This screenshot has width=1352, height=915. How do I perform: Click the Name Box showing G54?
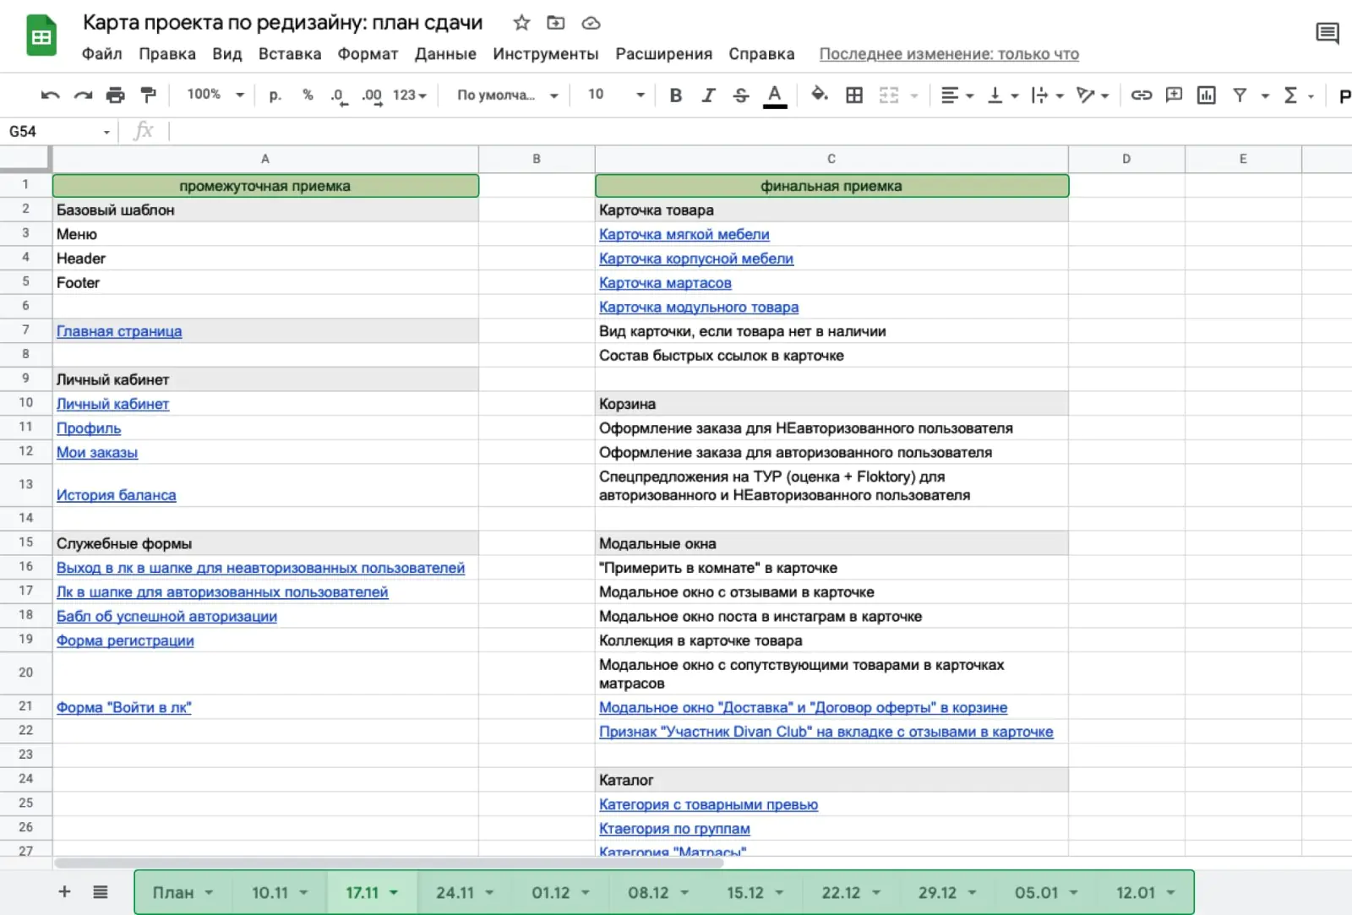(x=59, y=132)
